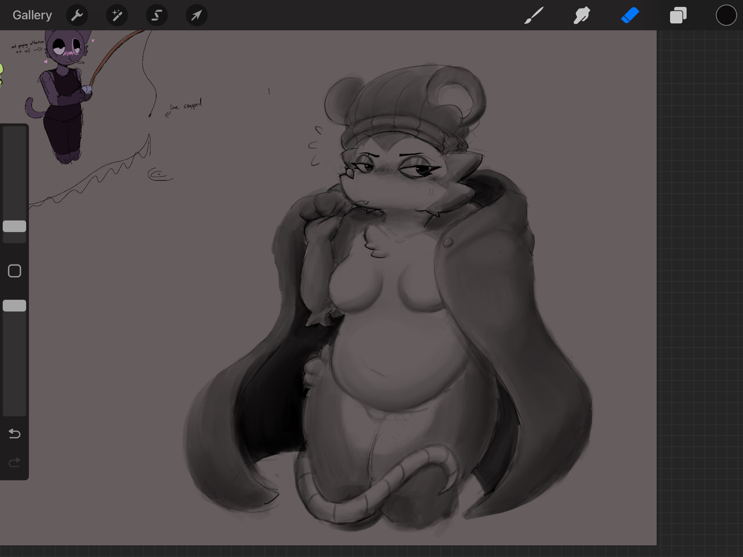Select the Paint brush tool
743x557 pixels.
[534, 15]
